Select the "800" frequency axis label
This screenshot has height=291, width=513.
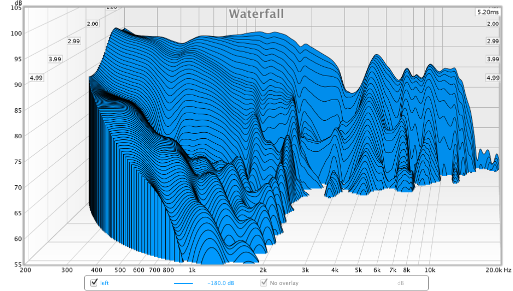[x=168, y=270]
